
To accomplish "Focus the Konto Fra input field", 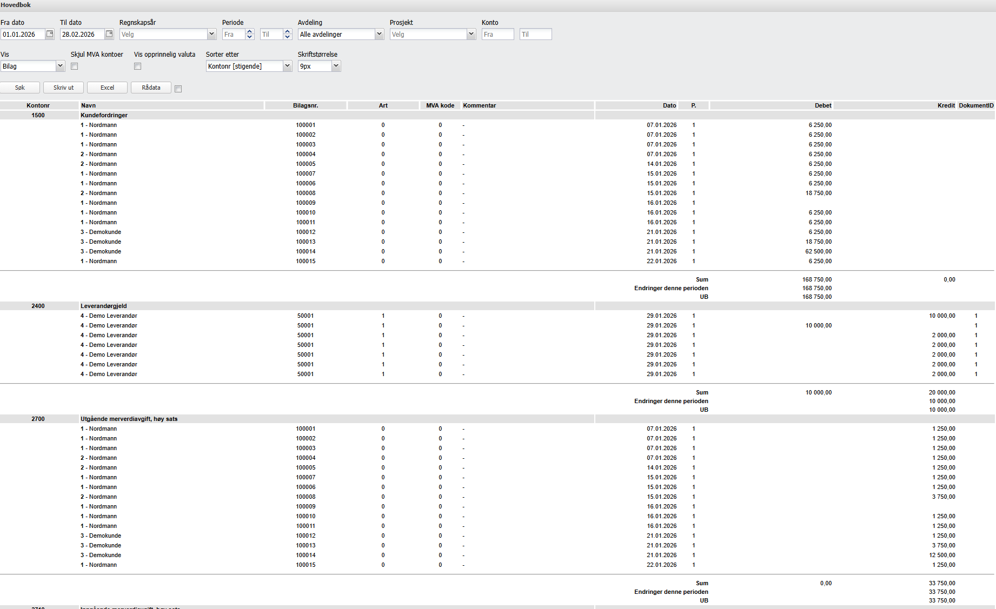I will [x=497, y=34].
